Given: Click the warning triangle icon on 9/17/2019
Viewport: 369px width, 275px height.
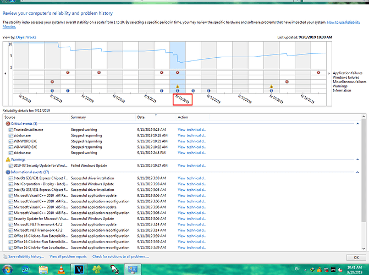Looking at the screenshot, I should coord(271,86).
